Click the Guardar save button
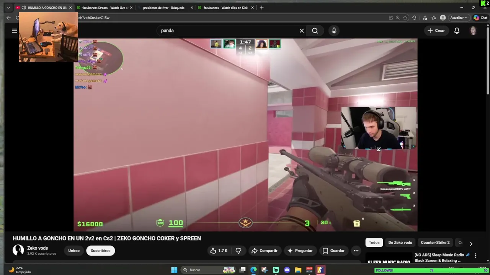This screenshot has width=490, height=275. (x=333, y=251)
